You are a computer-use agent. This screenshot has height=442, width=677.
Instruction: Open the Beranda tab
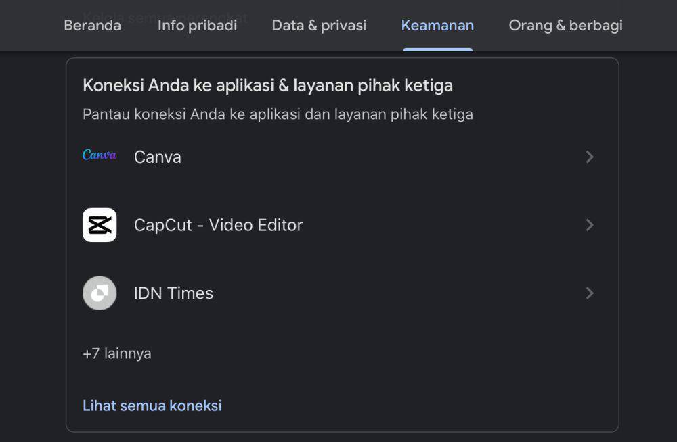coord(92,26)
